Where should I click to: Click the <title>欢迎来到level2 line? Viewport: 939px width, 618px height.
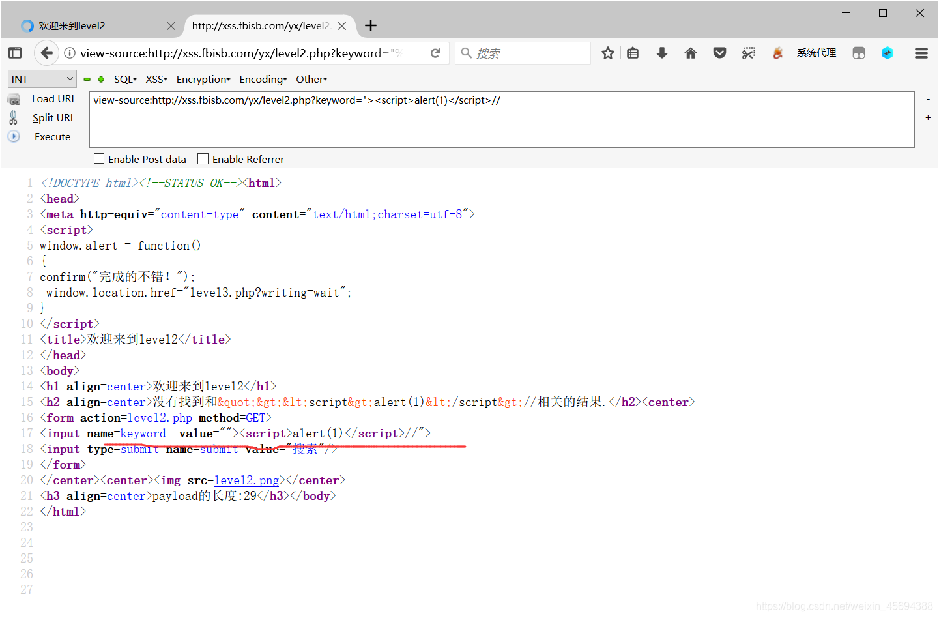tap(136, 340)
